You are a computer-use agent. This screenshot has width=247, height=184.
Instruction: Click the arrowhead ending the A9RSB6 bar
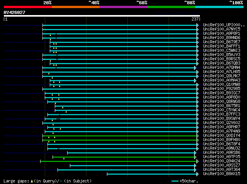coord(195,153)
